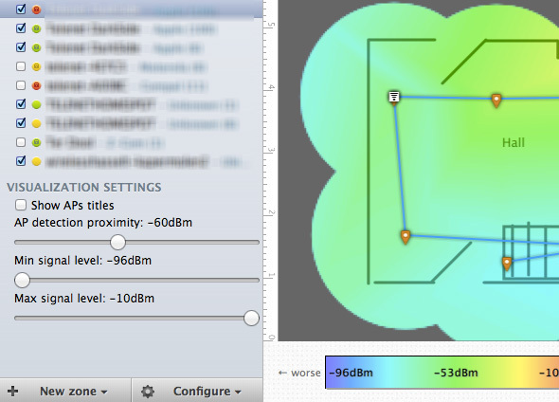
Task: Click the Min signal level slider handle
Action: pos(22,281)
